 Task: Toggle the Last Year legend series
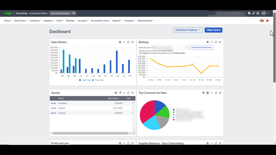pyautogui.click(x=85, y=80)
